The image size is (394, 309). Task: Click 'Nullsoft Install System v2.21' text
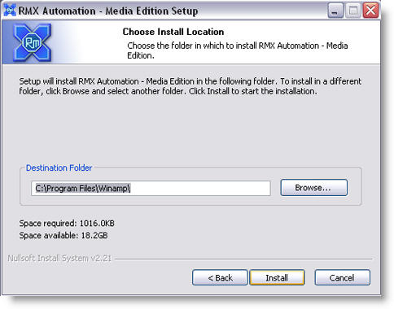pos(59,258)
